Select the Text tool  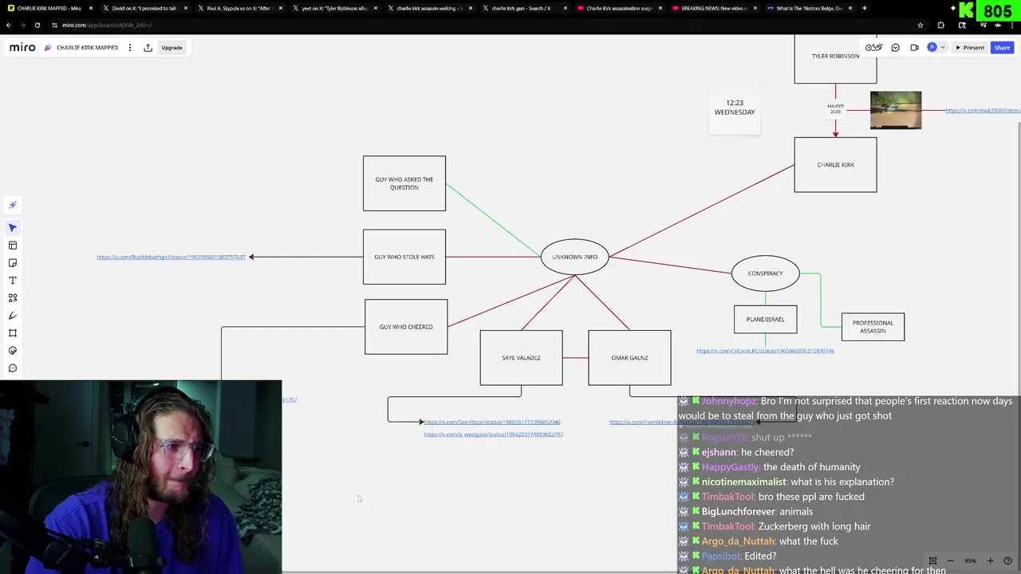coord(13,281)
